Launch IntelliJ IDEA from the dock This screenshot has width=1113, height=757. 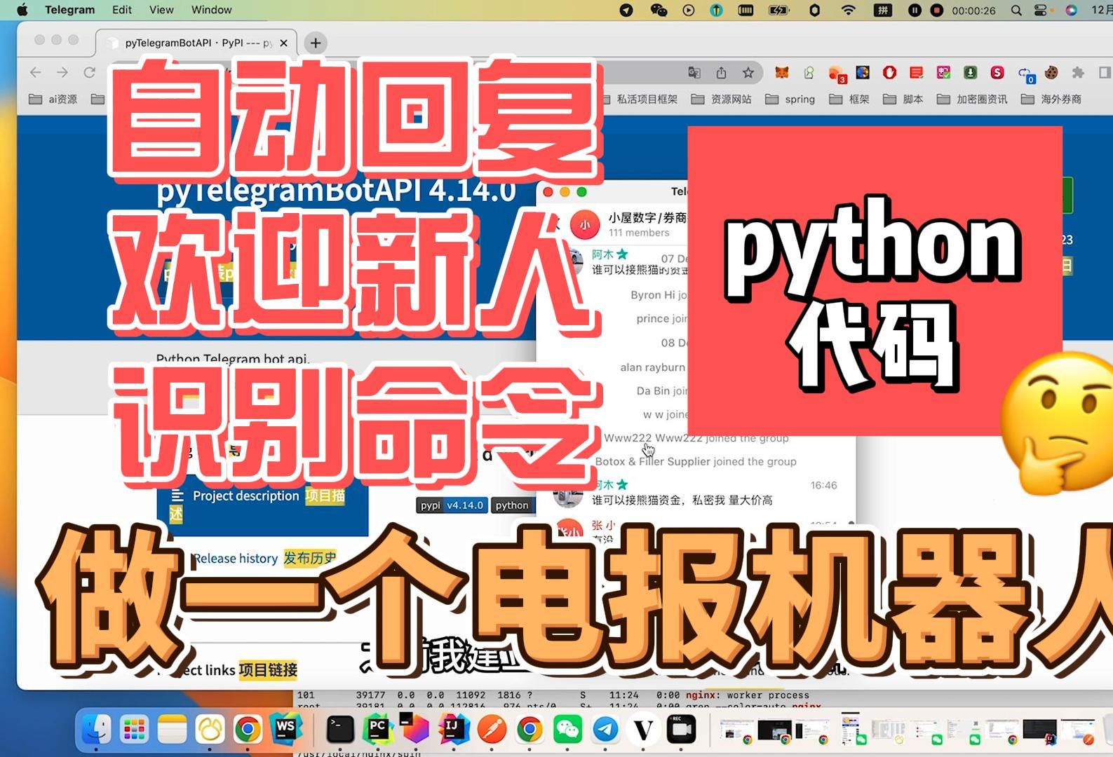click(x=454, y=730)
